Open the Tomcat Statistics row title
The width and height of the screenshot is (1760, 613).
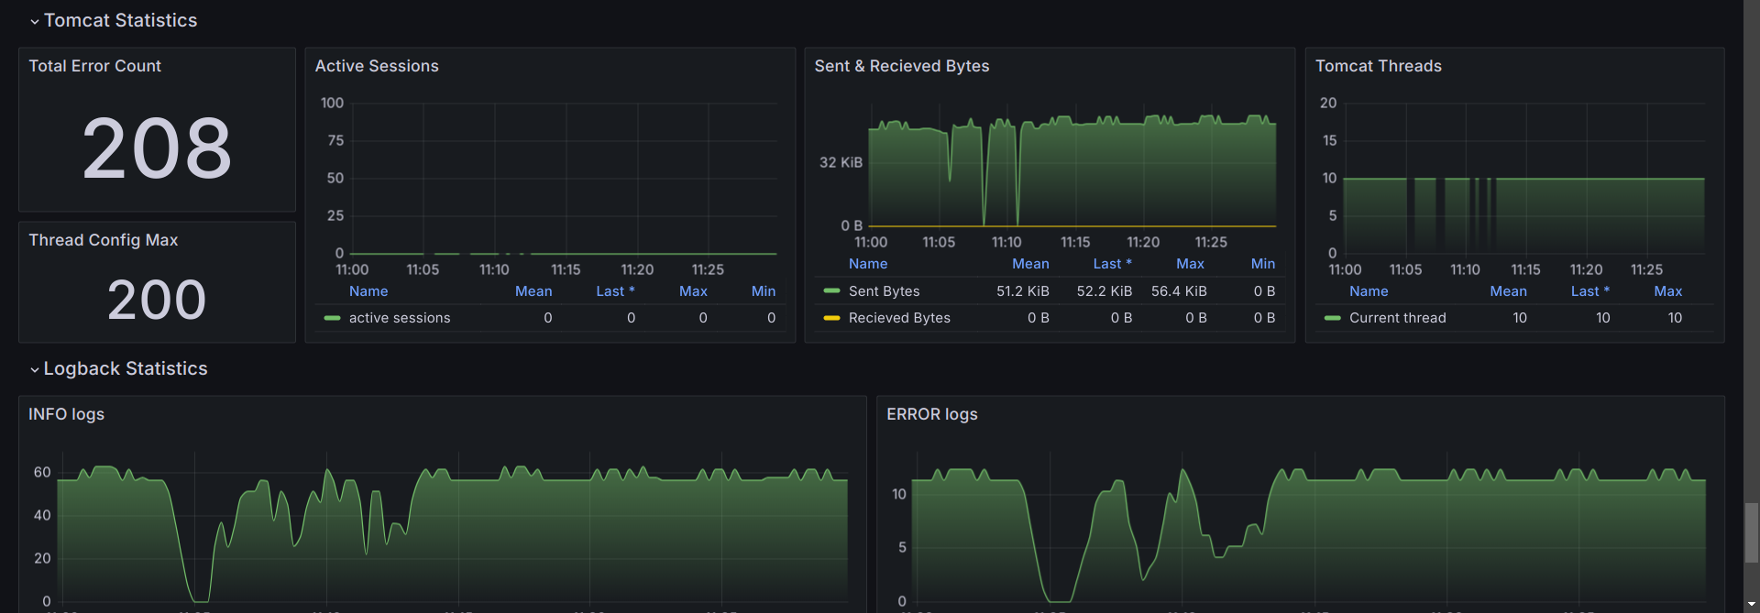(x=120, y=20)
